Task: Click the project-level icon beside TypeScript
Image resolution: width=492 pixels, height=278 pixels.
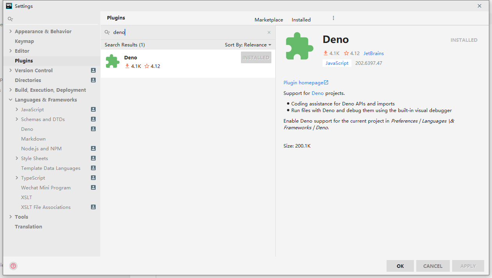Action: (93, 178)
